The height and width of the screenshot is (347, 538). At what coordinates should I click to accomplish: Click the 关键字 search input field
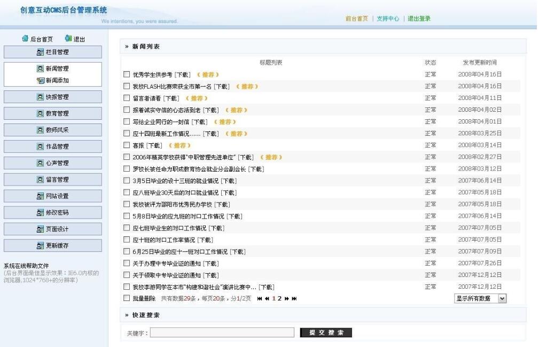pos(222,332)
